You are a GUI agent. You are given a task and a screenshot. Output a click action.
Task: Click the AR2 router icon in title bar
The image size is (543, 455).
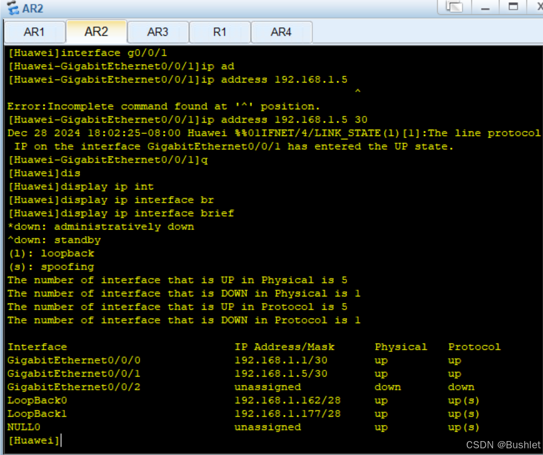(13, 8)
